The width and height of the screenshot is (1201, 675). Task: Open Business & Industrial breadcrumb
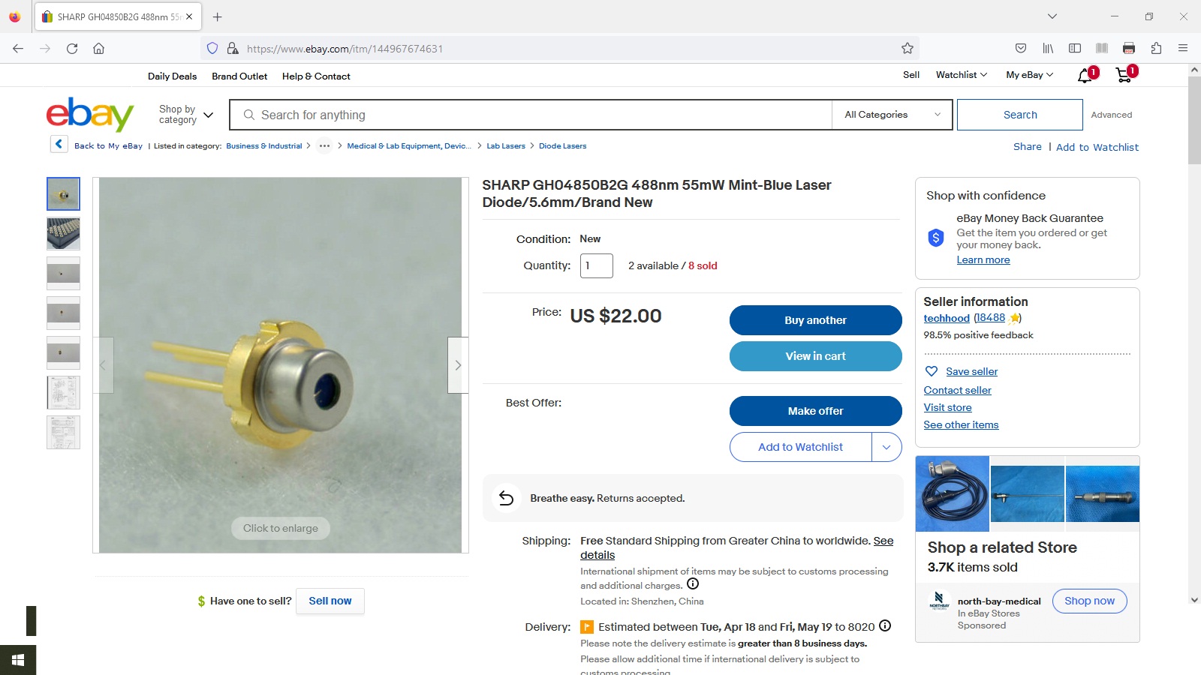click(264, 146)
